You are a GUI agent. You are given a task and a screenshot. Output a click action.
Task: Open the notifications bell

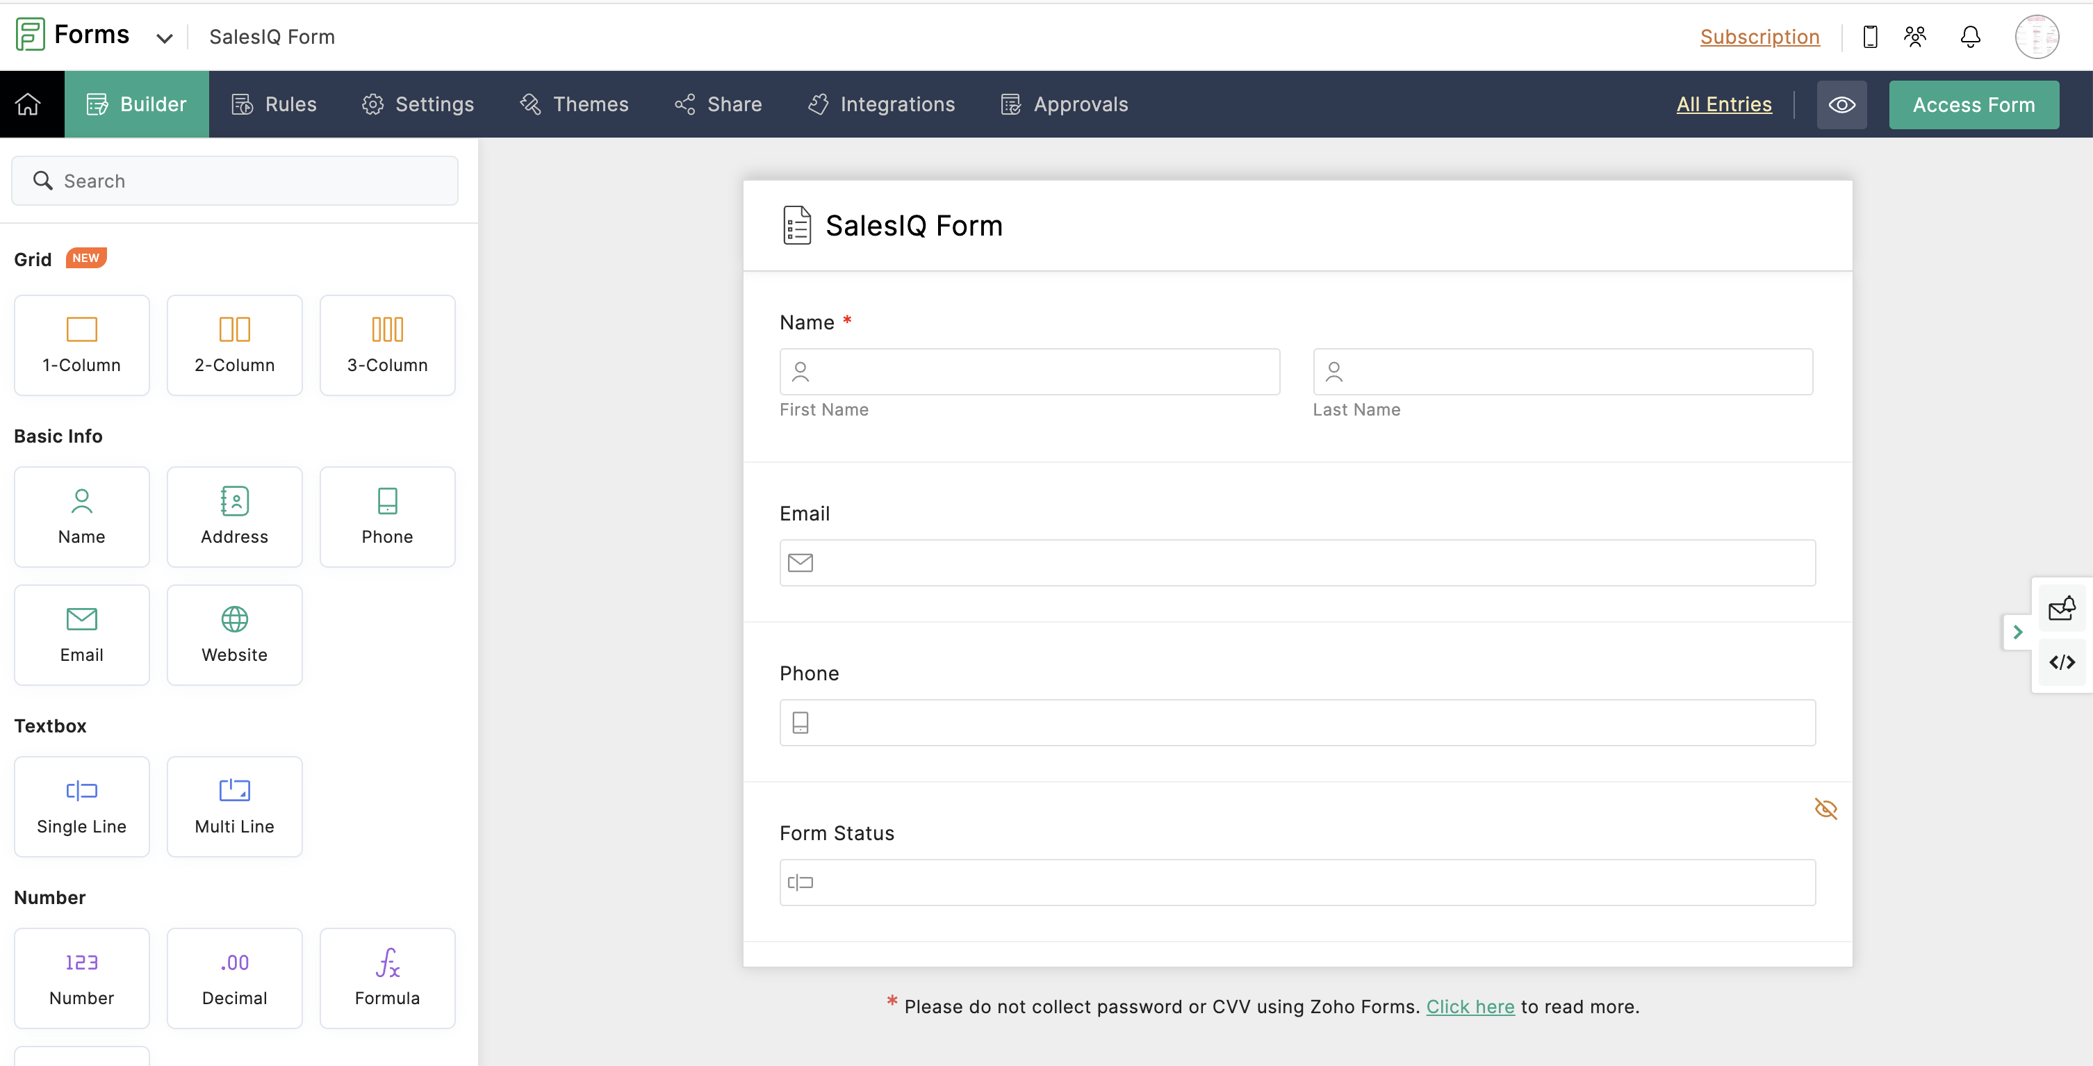(x=1969, y=37)
